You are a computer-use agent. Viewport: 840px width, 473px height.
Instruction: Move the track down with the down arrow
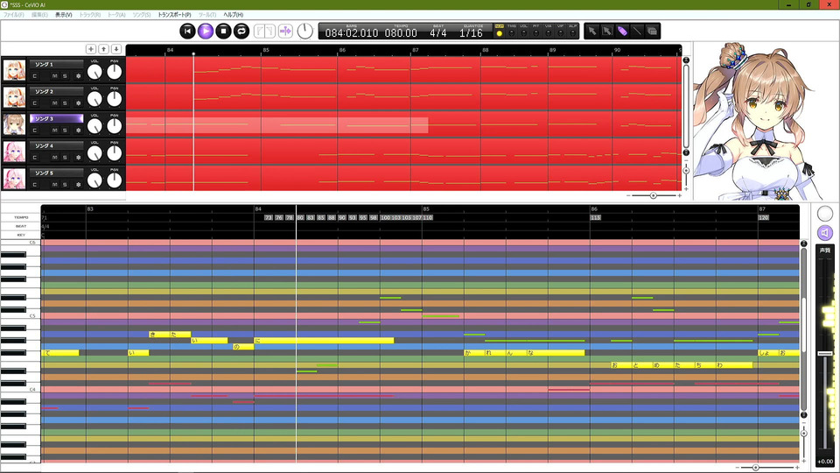(x=115, y=49)
